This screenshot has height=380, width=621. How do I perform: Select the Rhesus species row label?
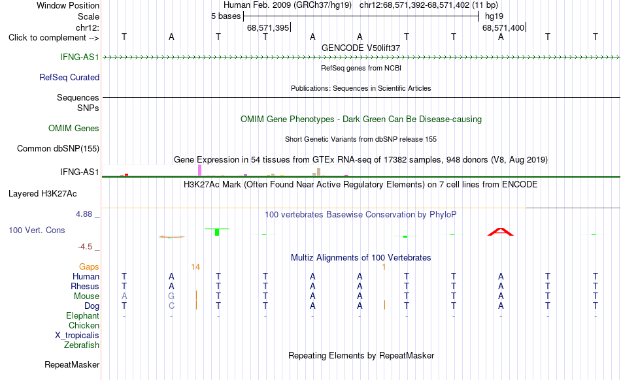tap(85, 286)
